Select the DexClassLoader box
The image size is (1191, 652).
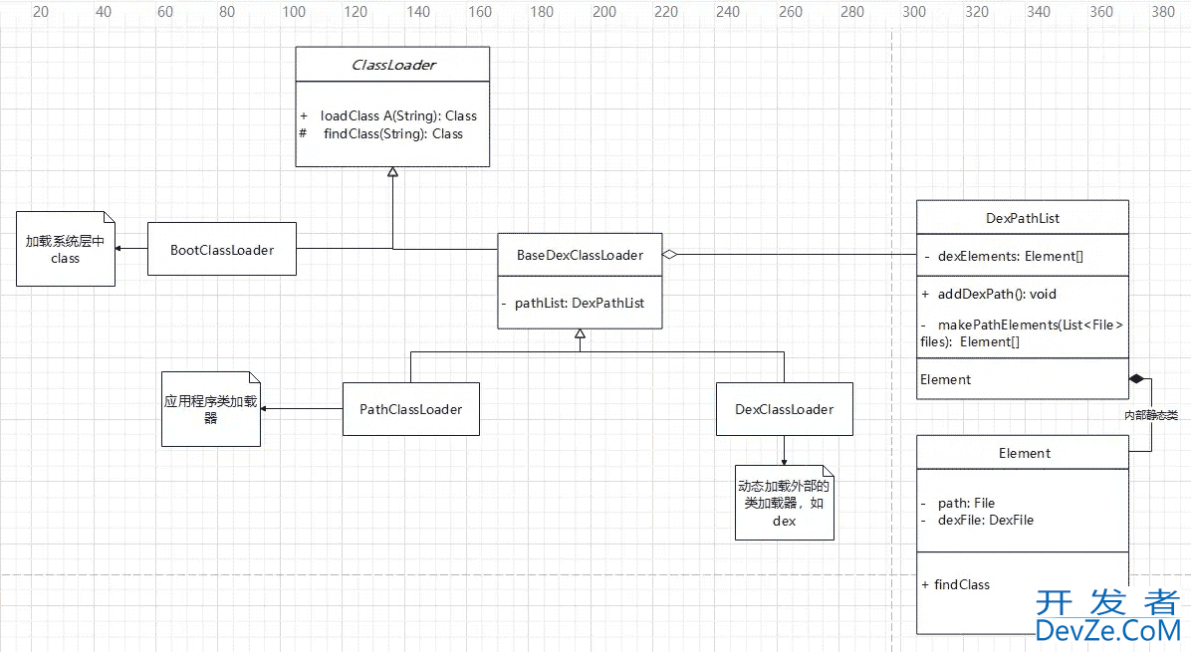[x=785, y=409]
